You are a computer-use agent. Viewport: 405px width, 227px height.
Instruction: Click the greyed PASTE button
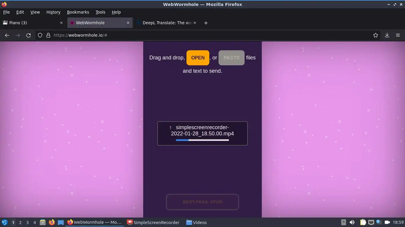tap(232, 58)
